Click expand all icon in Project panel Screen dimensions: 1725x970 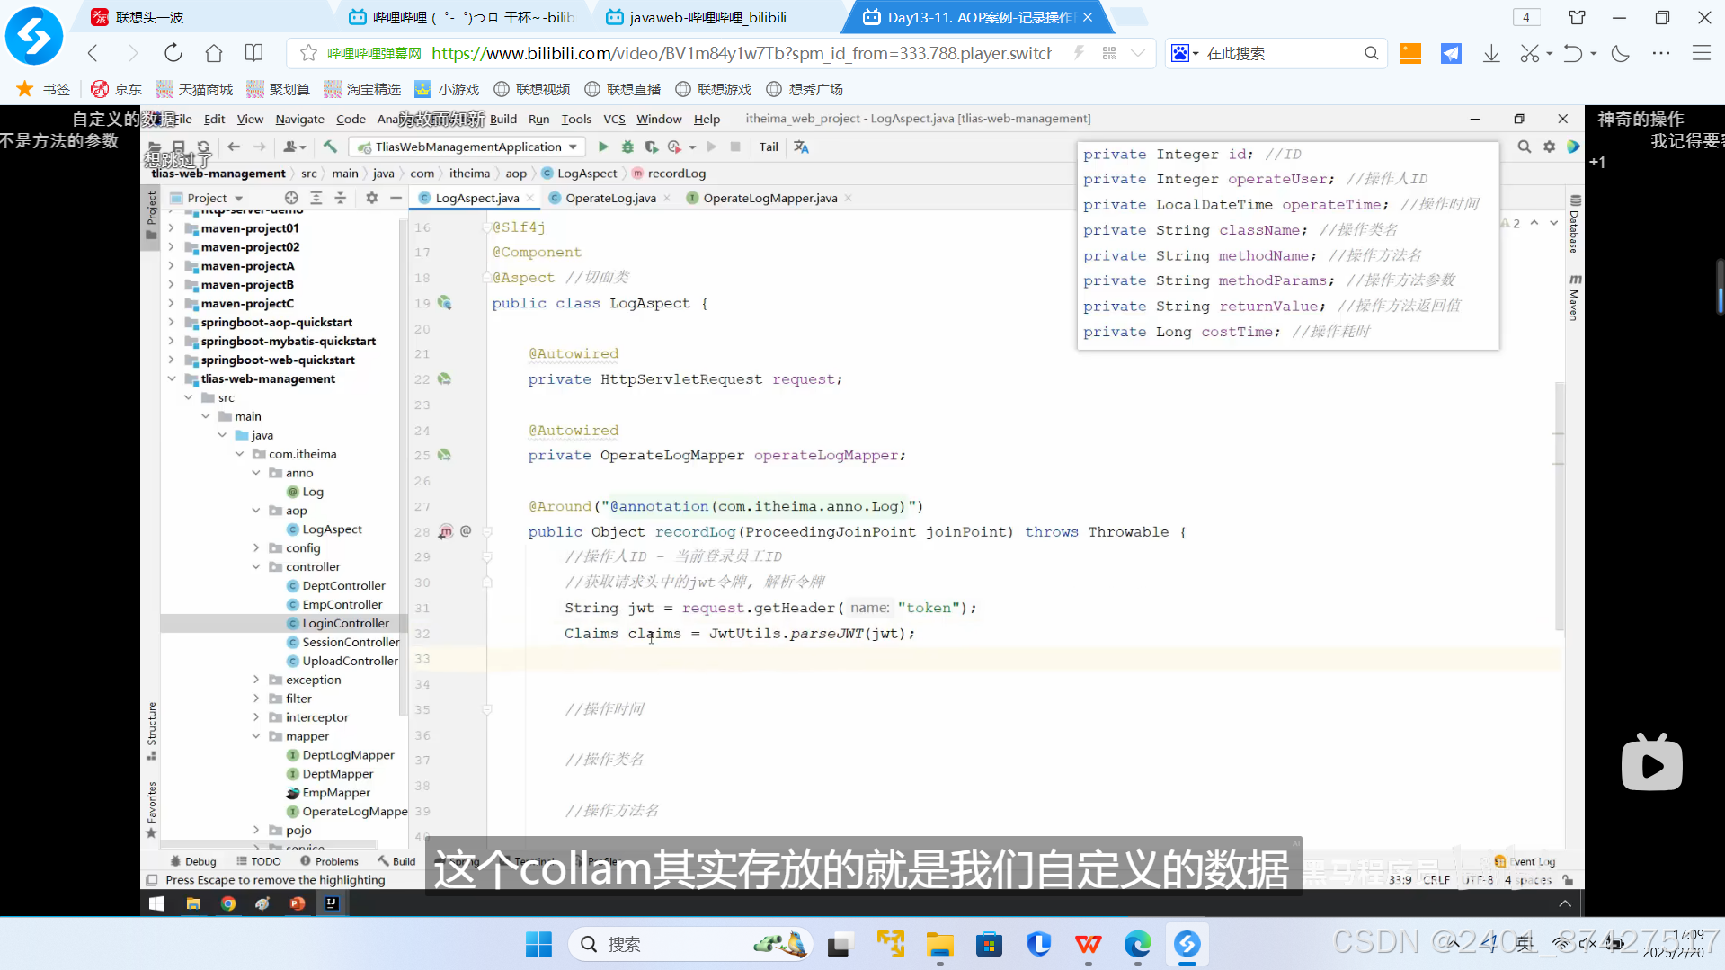[x=316, y=198]
